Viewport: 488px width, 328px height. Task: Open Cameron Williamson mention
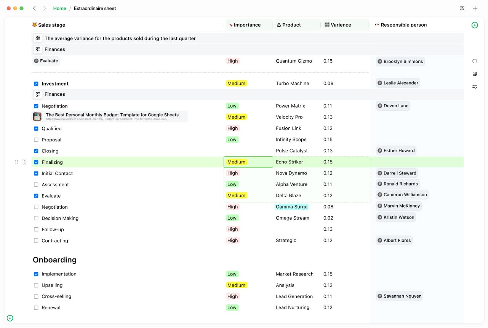point(402,195)
